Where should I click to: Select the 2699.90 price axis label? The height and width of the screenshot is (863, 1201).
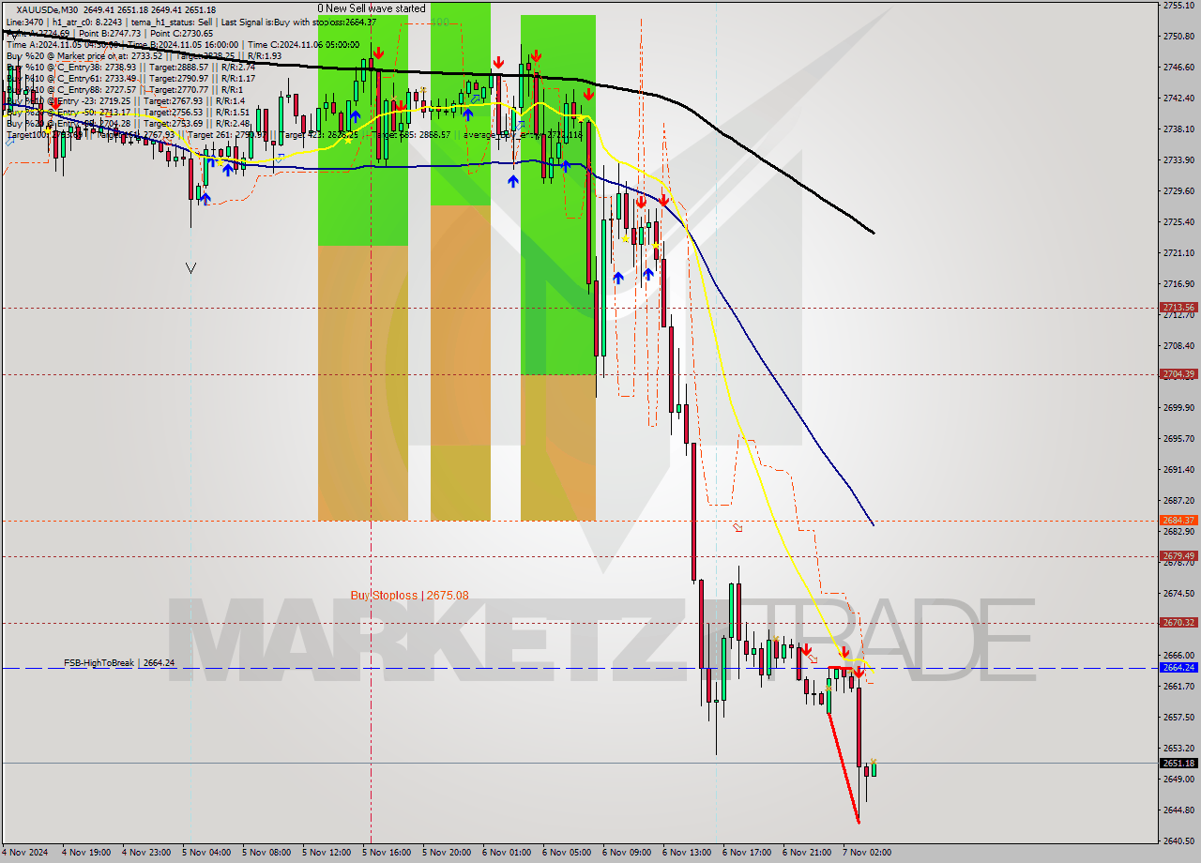point(1178,408)
